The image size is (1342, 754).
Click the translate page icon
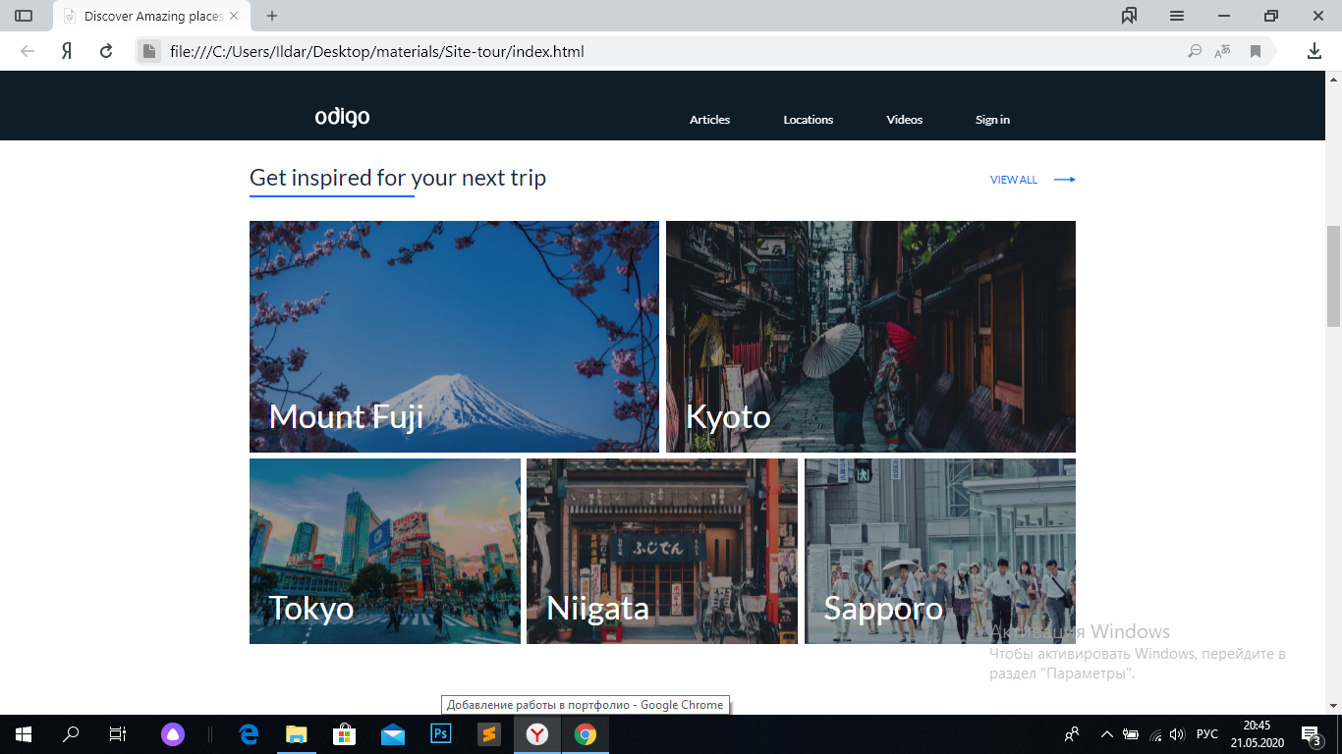coord(1223,51)
